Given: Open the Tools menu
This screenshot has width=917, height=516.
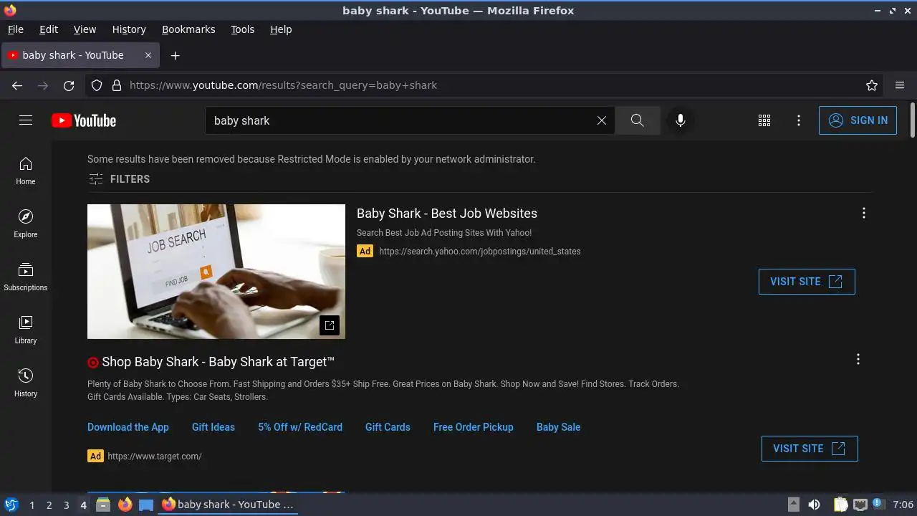Looking at the screenshot, I should 242,29.
